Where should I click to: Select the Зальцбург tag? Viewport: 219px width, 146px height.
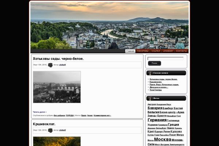click(x=161, y=128)
